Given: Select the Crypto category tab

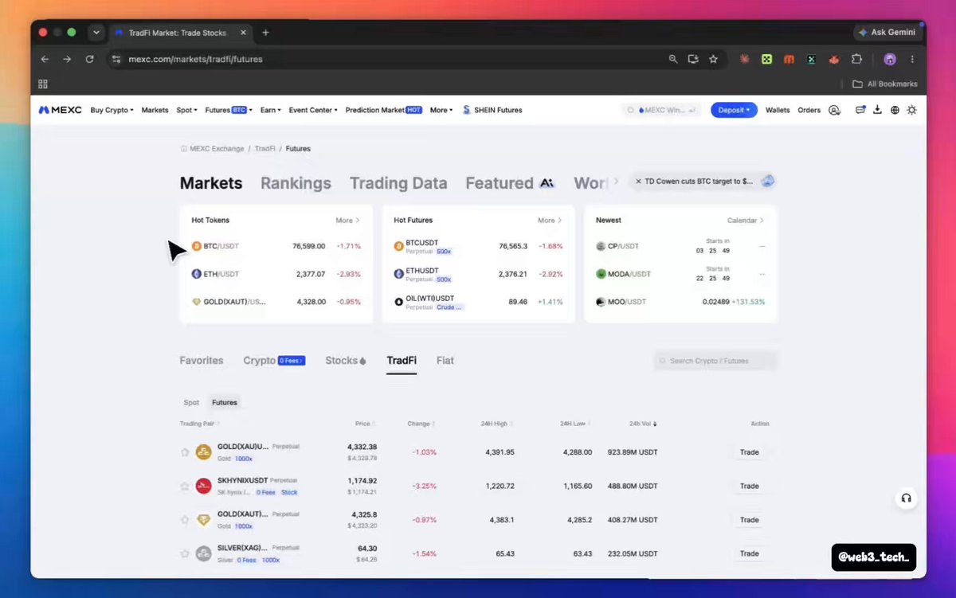Looking at the screenshot, I should pyautogui.click(x=274, y=361).
